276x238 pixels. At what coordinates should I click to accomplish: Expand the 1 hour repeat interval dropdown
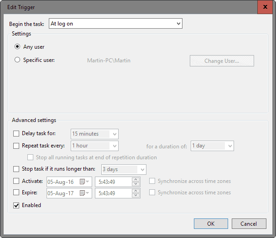(115, 146)
